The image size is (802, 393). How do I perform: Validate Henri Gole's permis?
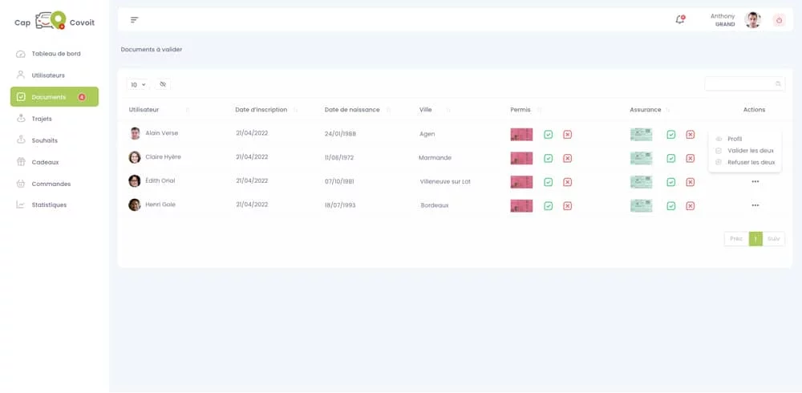coord(549,205)
